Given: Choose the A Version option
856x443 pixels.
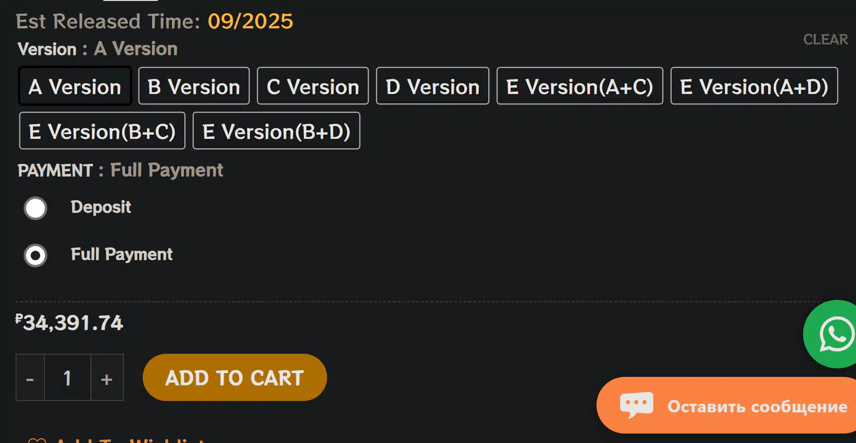Looking at the screenshot, I should click(x=75, y=86).
